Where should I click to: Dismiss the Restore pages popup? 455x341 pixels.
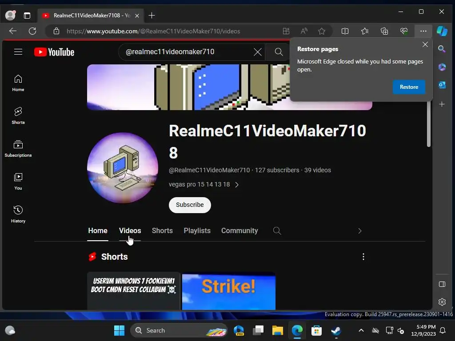425,44
